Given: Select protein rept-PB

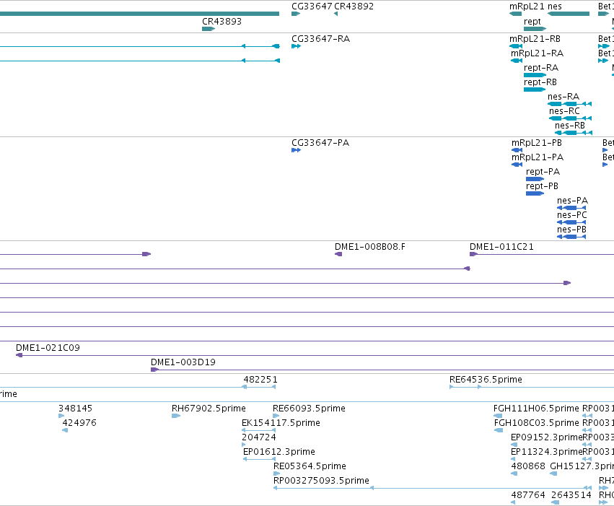Looking at the screenshot, I should coord(542,186).
